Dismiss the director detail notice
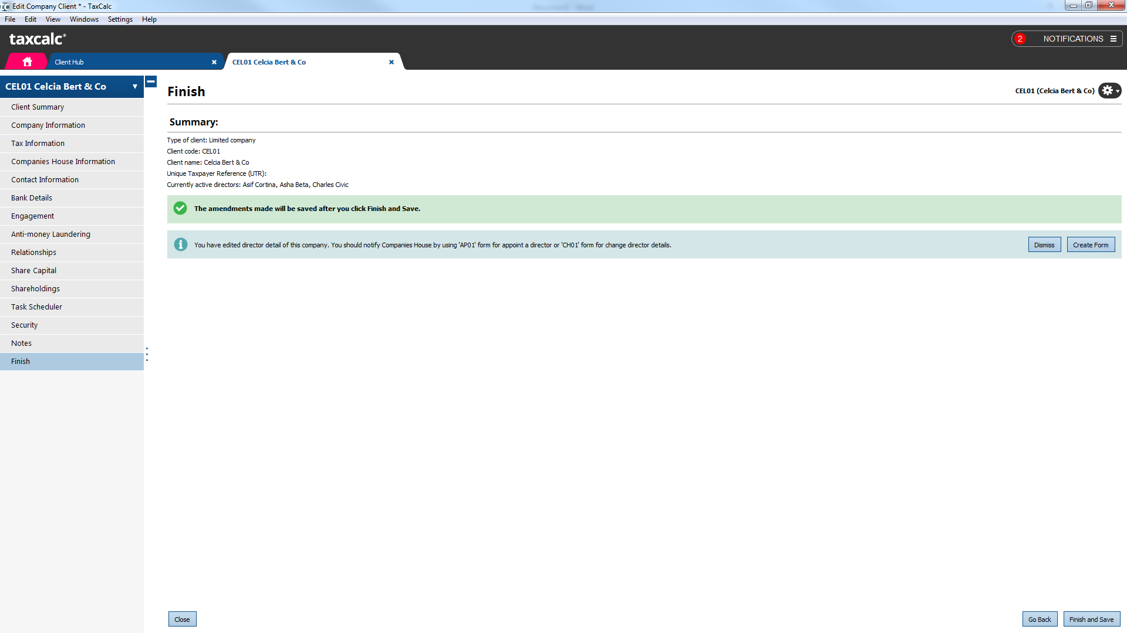The image size is (1127, 633). click(1044, 245)
